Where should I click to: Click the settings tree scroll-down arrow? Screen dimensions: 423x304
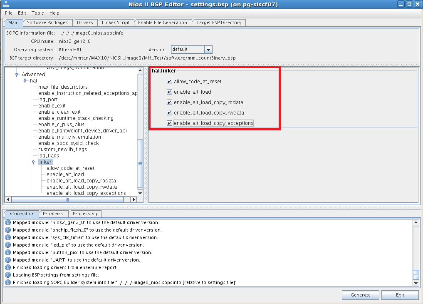pos(140,193)
